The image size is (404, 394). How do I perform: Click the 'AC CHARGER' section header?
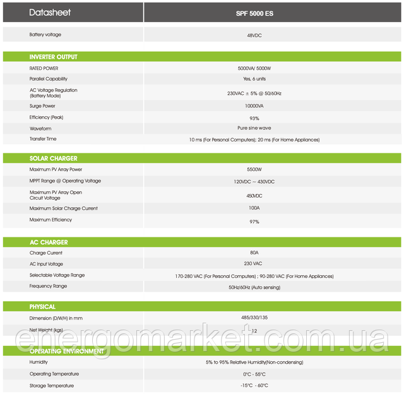click(49, 242)
